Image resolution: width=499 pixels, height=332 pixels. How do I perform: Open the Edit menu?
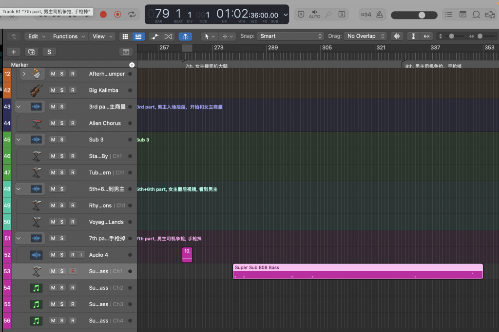pos(37,36)
